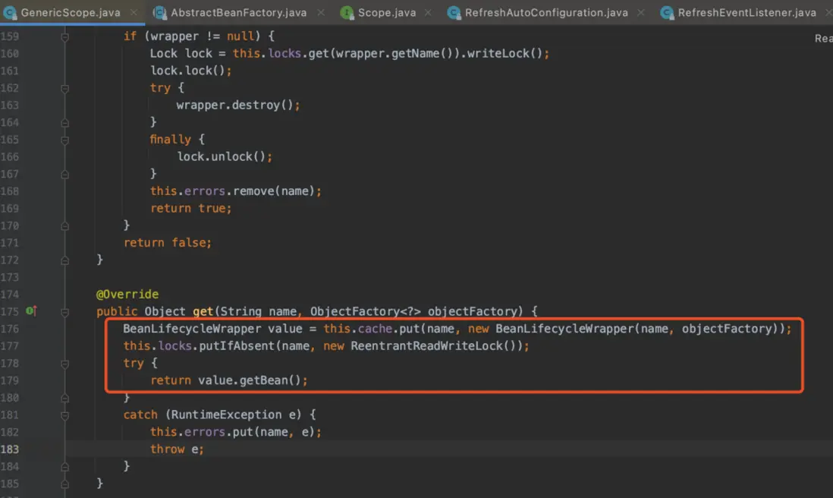The width and height of the screenshot is (833, 498).
Task: Click line number 159 in gutter
Action: click(10, 36)
